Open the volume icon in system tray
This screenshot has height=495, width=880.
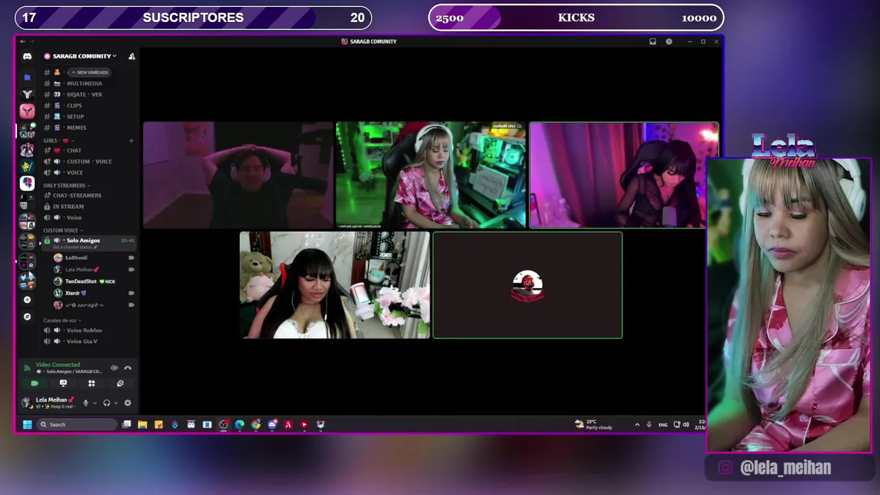point(685,424)
